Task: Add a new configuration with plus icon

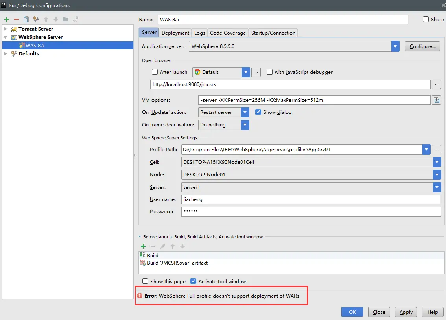Action: tap(7, 19)
